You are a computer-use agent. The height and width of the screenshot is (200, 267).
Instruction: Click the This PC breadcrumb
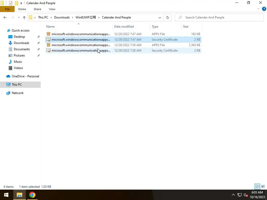tap(43, 17)
